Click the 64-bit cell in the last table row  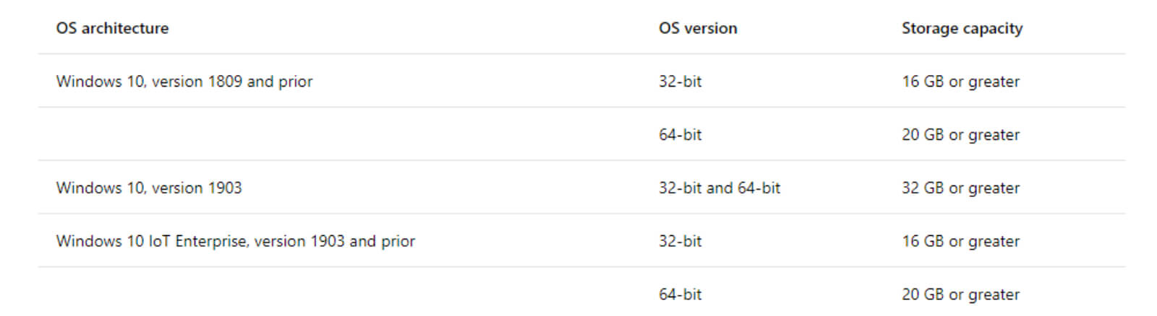[680, 294]
